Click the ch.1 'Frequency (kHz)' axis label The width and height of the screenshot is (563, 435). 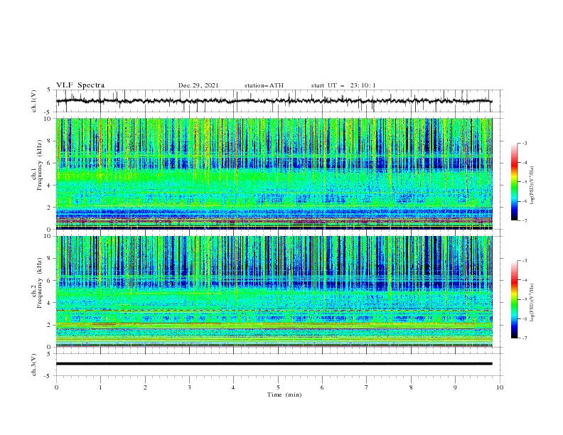coord(40,165)
